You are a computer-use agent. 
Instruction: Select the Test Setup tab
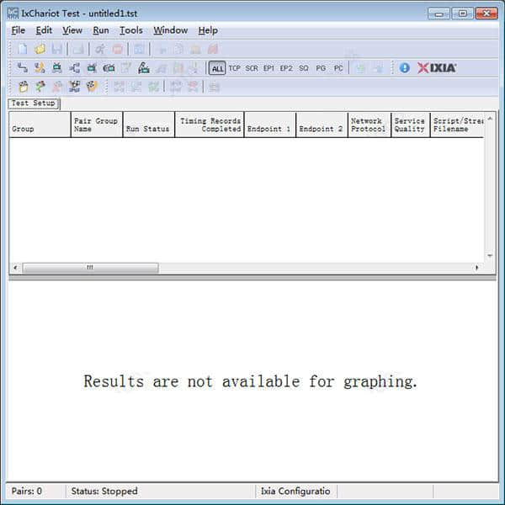click(x=33, y=104)
